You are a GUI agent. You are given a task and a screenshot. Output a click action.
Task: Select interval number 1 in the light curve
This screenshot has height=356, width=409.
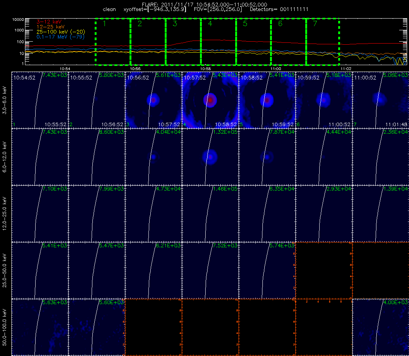point(105,24)
